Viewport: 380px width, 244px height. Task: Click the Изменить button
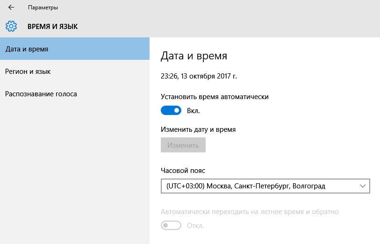tap(183, 145)
